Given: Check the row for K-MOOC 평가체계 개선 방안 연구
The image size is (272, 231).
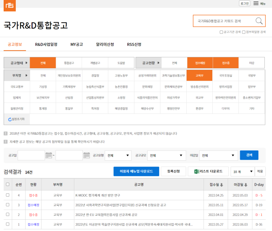Looking at the screenshot, I should (x=8, y=195).
